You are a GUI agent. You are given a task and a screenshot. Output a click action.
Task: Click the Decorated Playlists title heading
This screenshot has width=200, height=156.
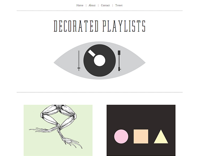[100, 26]
